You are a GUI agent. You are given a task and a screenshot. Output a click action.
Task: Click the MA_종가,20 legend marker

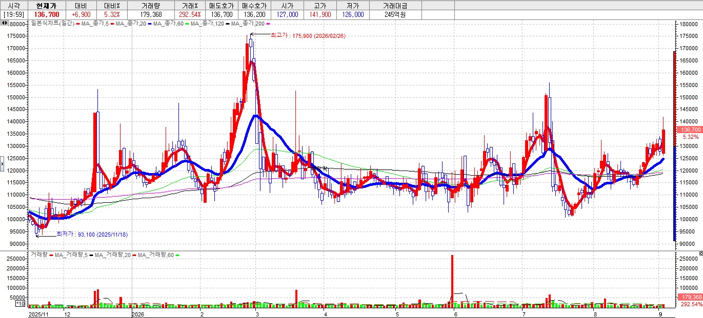pyautogui.click(x=112, y=23)
